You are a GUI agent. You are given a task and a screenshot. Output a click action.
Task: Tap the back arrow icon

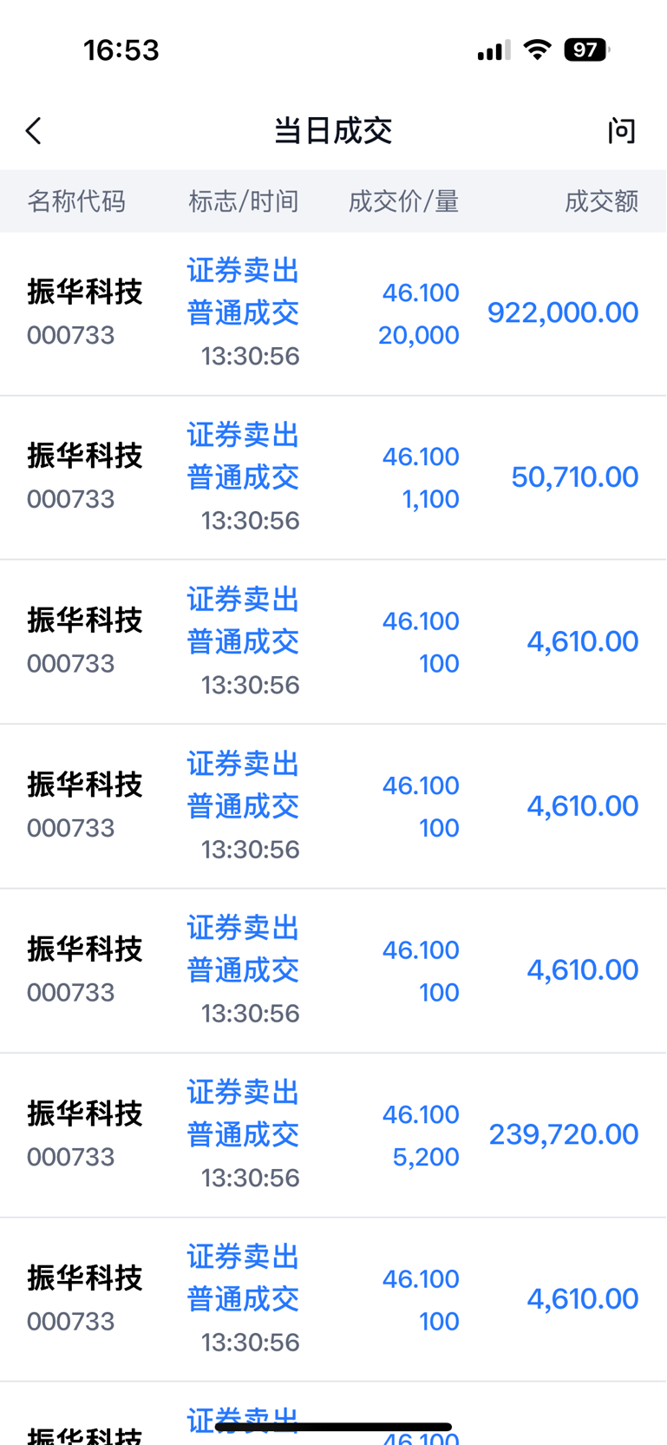34,131
